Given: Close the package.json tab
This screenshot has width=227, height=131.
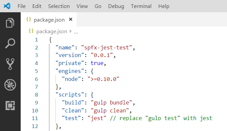Looking at the screenshot, I should click(71, 19).
